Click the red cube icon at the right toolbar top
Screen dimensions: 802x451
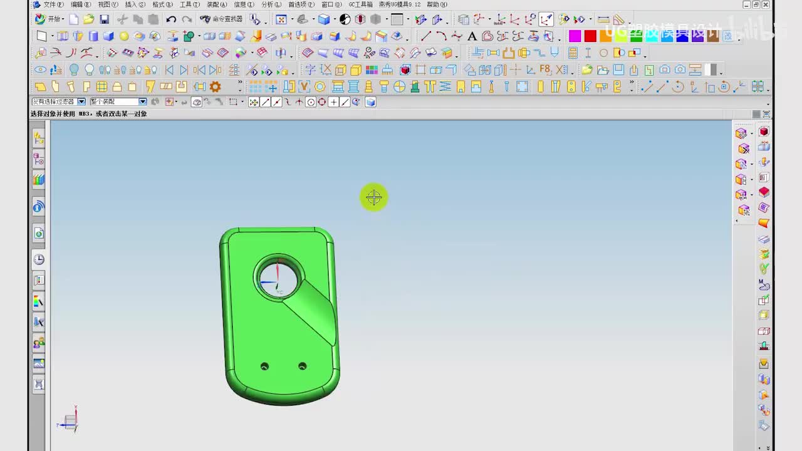764,132
